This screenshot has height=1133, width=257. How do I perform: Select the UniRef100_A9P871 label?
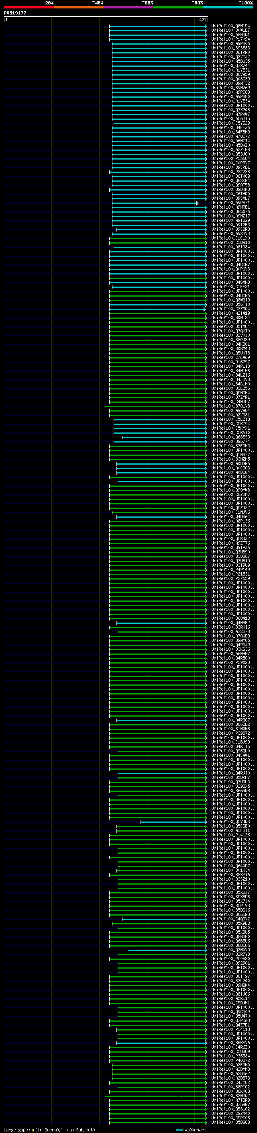[x=230, y=203]
